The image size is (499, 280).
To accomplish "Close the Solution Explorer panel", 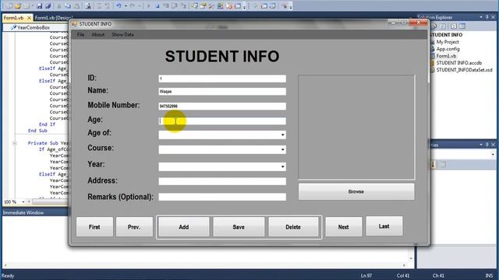I will pos(494,17).
